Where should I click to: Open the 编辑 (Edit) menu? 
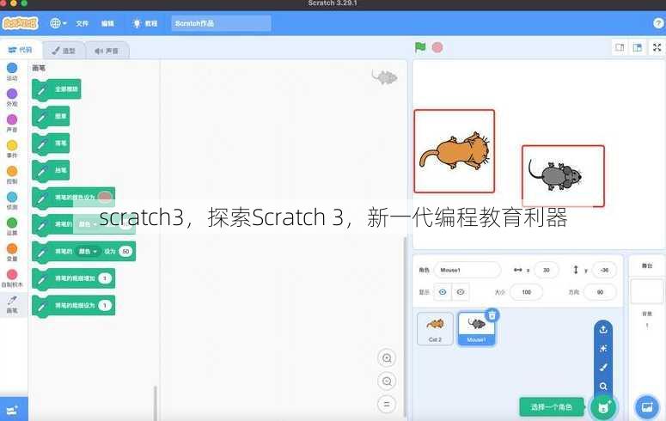[107, 23]
